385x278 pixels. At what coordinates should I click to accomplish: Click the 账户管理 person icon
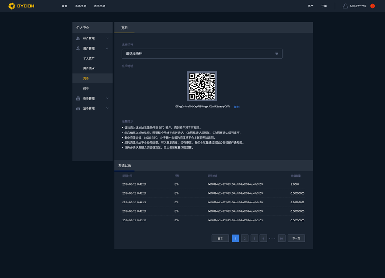pos(78,38)
